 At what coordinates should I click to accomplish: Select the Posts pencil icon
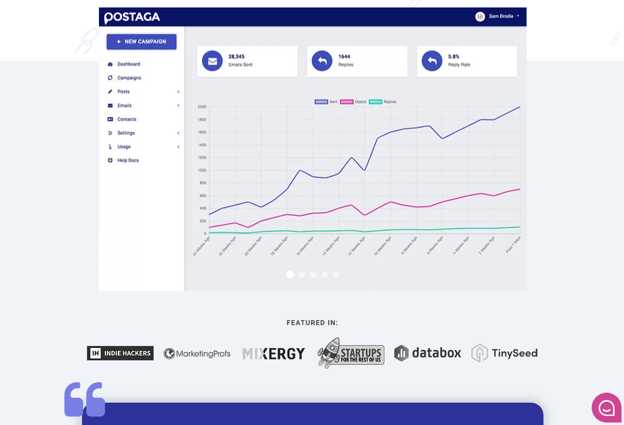pos(110,91)
